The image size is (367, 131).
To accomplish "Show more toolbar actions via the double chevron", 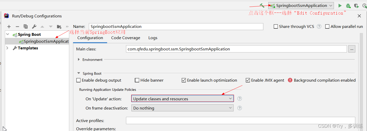I will [x=67, y=27].
